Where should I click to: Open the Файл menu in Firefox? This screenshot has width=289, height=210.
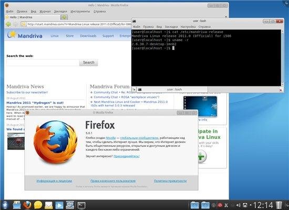tap(9, 11)
